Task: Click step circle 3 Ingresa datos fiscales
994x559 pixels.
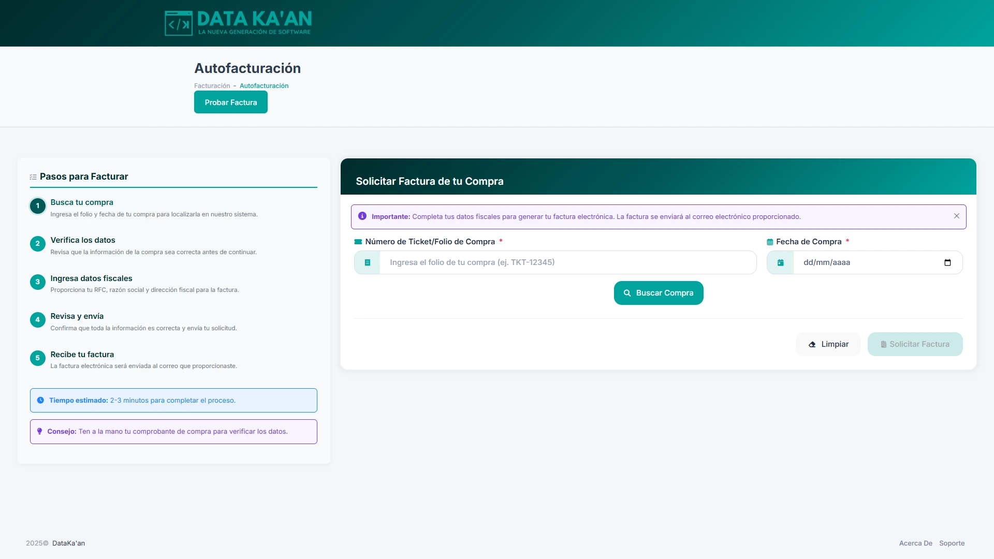Action: (x=37, y=282)
